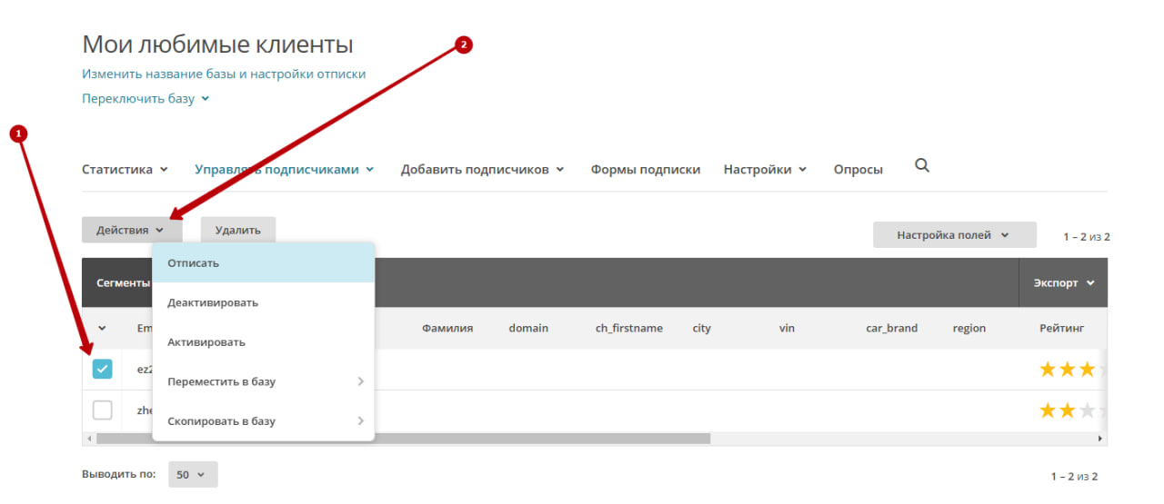This screenshot has height=504, width=1164.
Task: Check the second subscriber's checkbox
Action: 103,410
